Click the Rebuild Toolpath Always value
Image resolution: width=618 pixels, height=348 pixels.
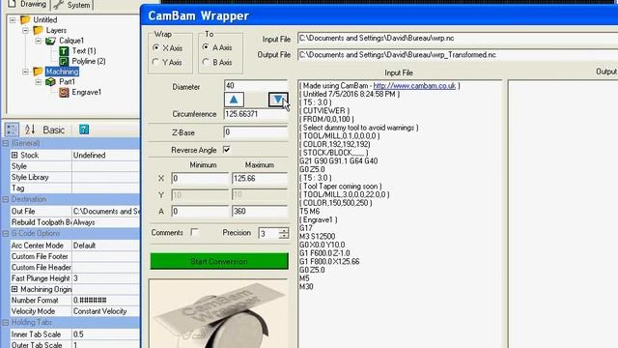tap(105, 222)
